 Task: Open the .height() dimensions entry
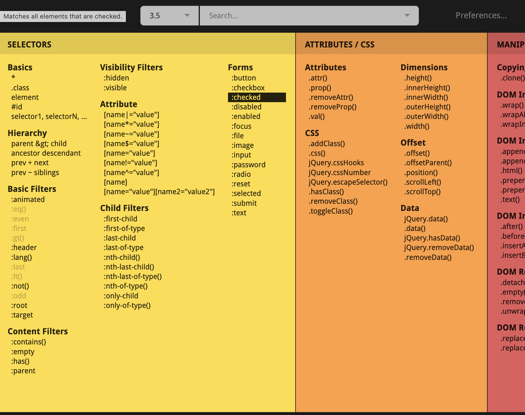point(418,78)
